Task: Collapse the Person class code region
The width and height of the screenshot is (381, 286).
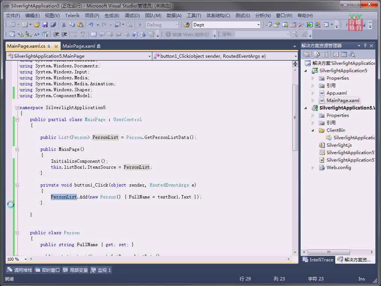Action: coord(17,233)
